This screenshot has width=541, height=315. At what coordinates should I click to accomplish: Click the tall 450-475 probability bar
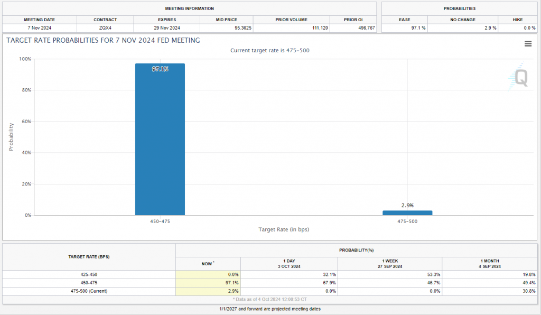(x=160, y=139)
